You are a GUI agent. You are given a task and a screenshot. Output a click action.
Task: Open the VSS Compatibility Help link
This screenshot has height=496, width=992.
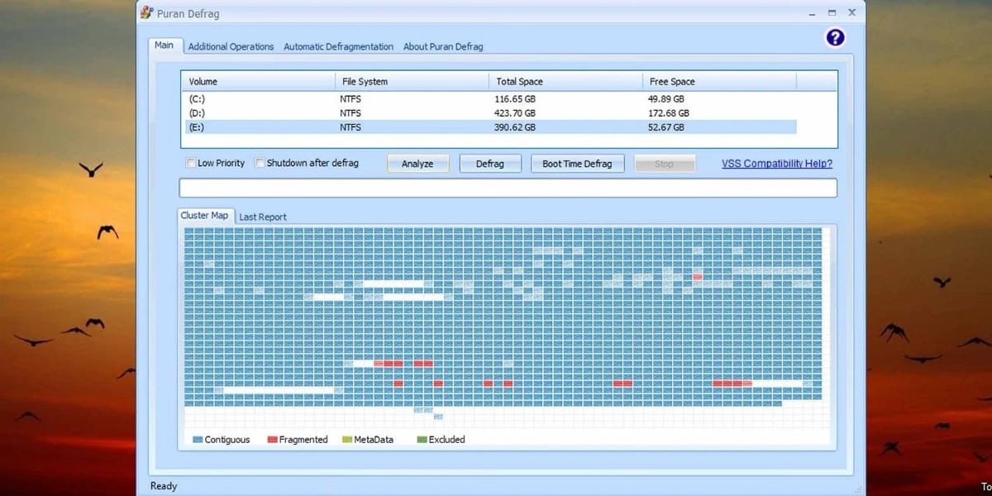pyautogui.click(x=776, y=164)
